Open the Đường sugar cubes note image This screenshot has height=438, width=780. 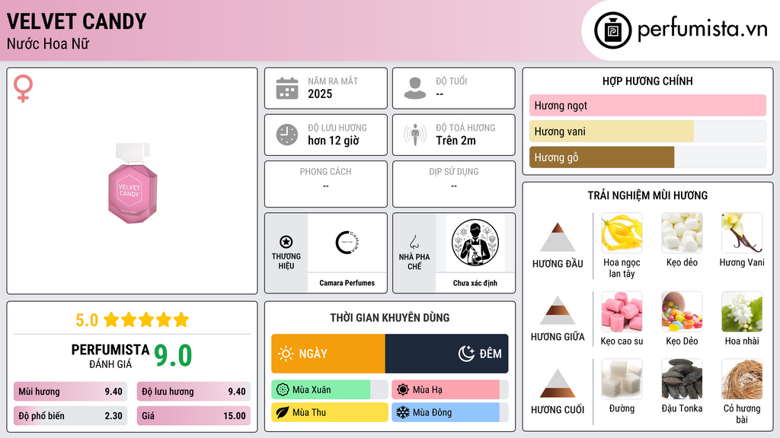[622, 379]
